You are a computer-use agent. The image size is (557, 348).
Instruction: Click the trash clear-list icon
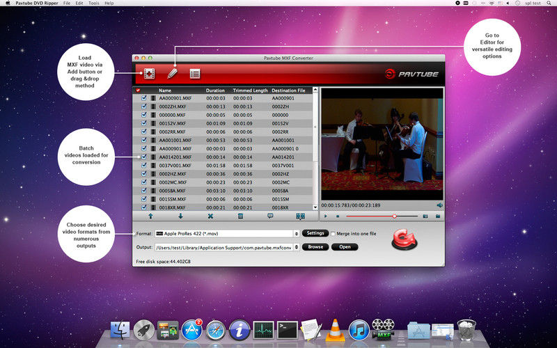(x=240, y=216)
